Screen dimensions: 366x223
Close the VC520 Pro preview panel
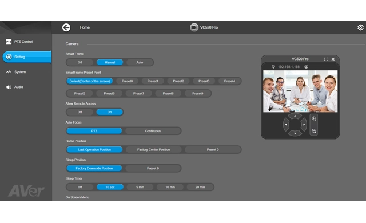pos(333,59)
